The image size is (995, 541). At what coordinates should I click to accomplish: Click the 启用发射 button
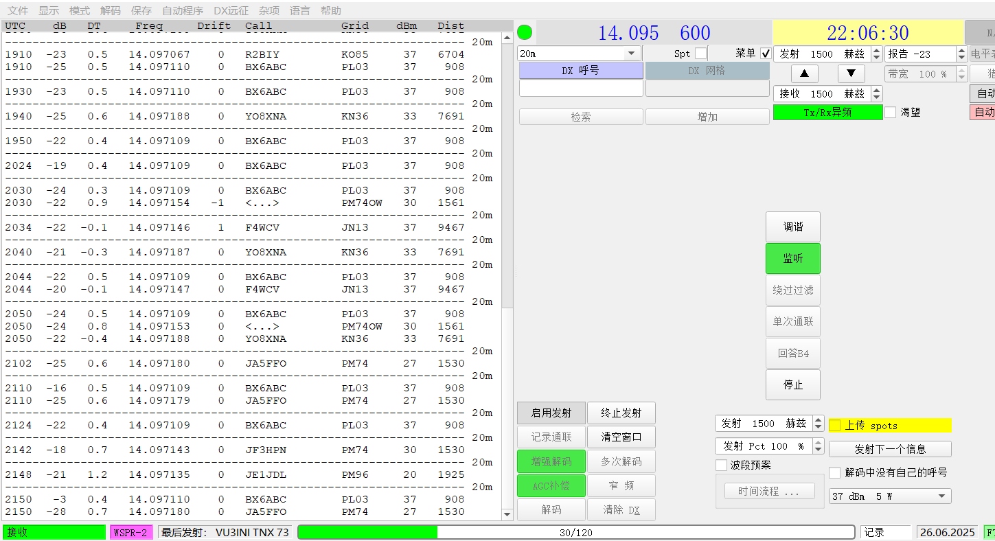551,413
